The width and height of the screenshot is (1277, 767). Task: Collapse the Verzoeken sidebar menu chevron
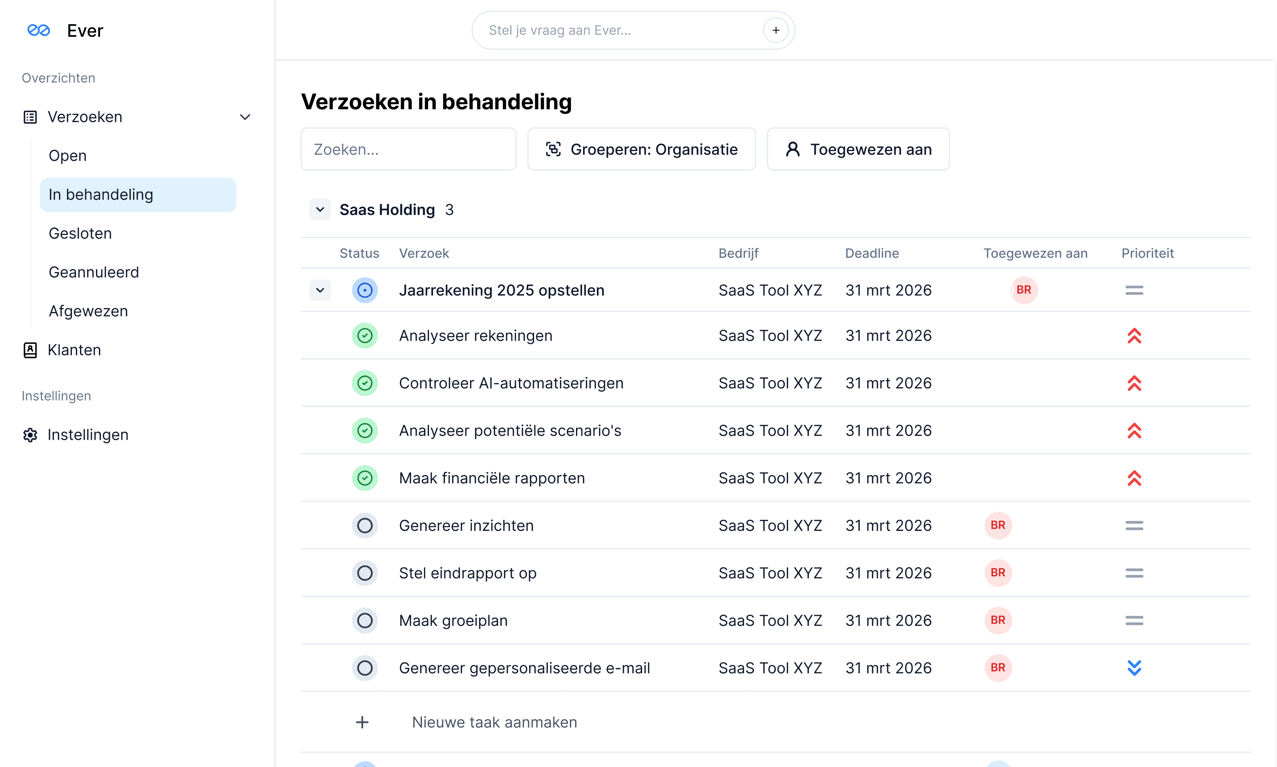point(245,117)
